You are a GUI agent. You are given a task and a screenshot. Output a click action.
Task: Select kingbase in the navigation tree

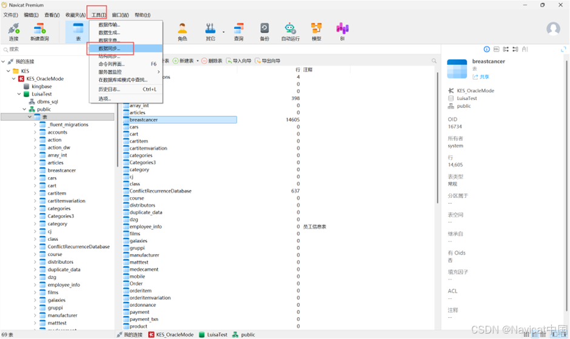41,86
